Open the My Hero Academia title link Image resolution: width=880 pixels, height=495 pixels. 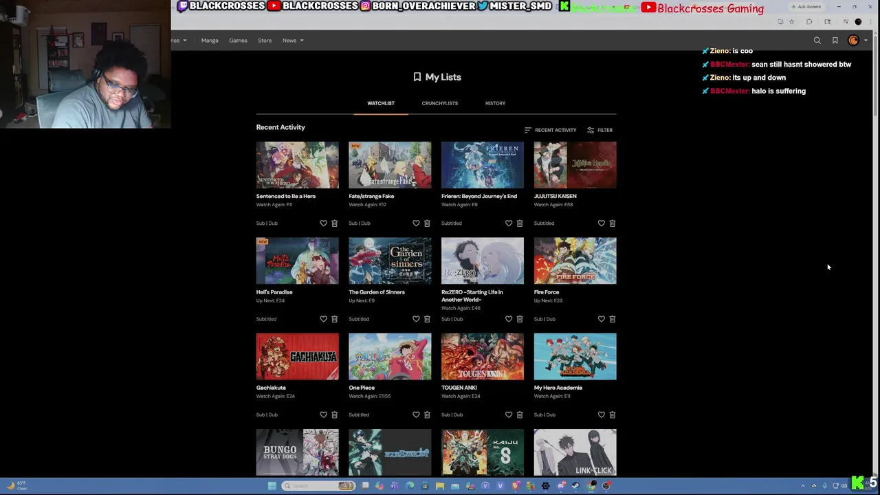[558, 388]
